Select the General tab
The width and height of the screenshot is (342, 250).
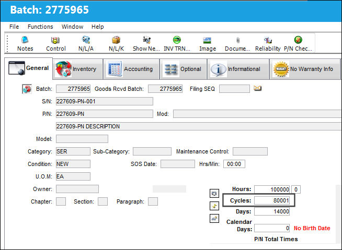tap(29, 68)
